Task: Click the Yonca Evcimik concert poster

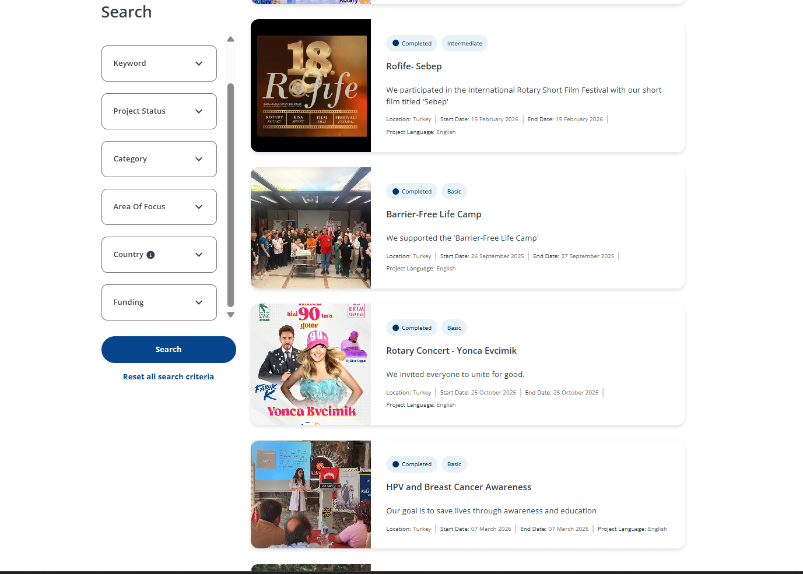Action: coord(311,364)
